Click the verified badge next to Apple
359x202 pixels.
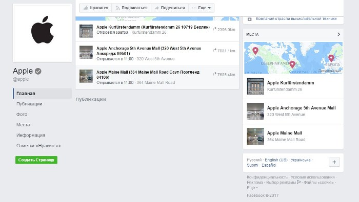pyautogui.click(x=38, y=71)
